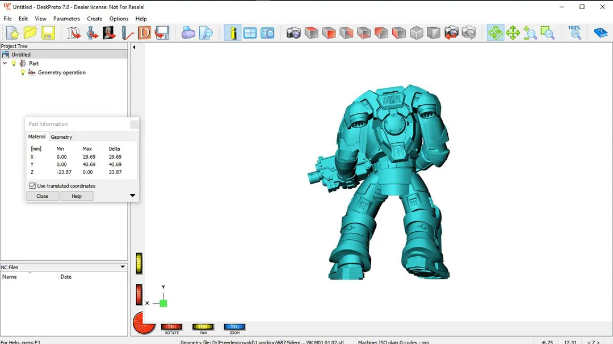613x344 pixels.
Task: Click the zoom window dashed-rectangle icon
Action: click(548, 33)
